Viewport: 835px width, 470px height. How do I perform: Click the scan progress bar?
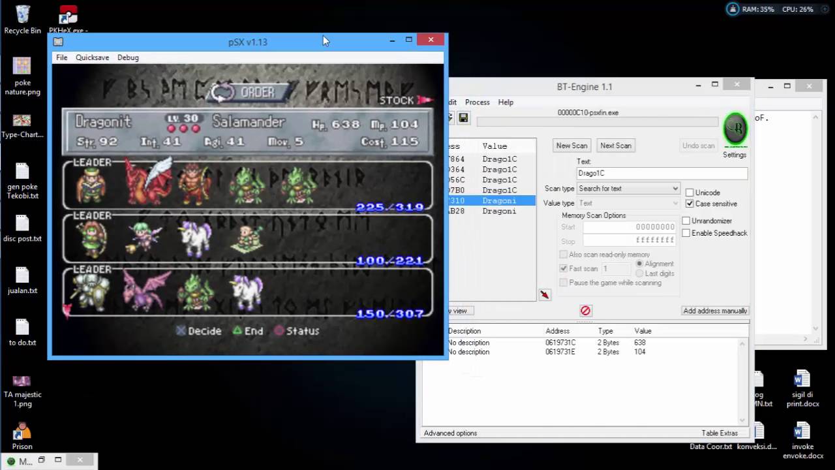597,122
